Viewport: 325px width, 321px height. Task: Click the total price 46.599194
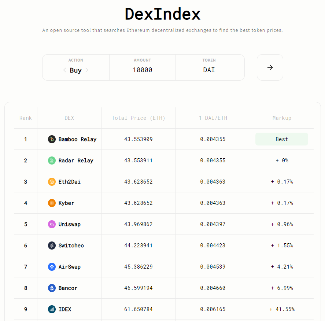click(x=138, y=288)
